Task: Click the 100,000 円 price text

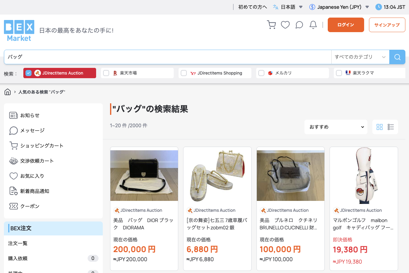Action: pos(280,249)
